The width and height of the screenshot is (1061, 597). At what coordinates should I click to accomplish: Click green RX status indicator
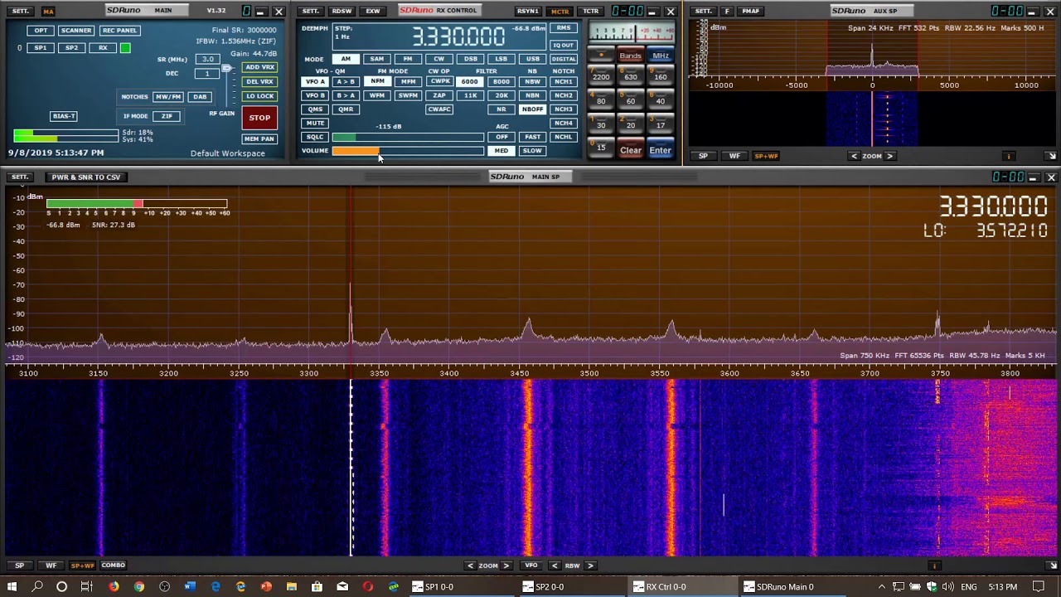coord(125,48)
